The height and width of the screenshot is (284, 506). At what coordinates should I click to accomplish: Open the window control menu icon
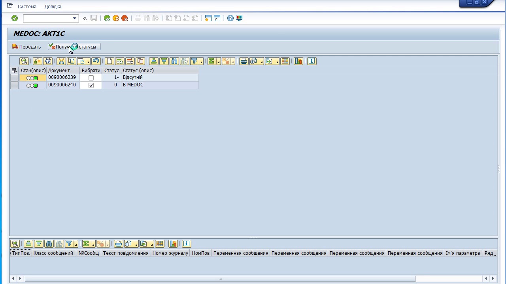point(10,6)
